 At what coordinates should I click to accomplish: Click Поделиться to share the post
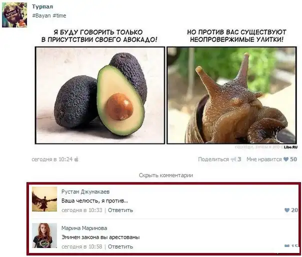click(213, 159)
